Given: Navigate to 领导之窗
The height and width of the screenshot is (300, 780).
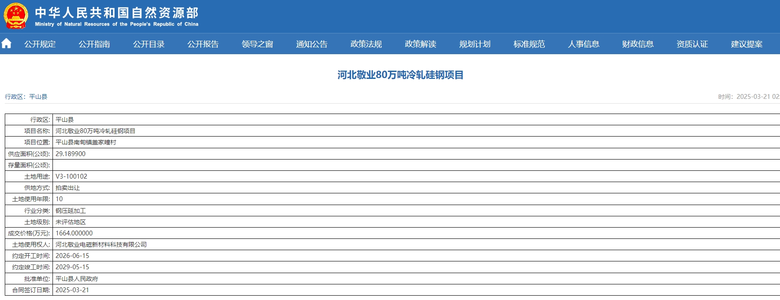Looking at the screenshot, I should tap(257, 44).
